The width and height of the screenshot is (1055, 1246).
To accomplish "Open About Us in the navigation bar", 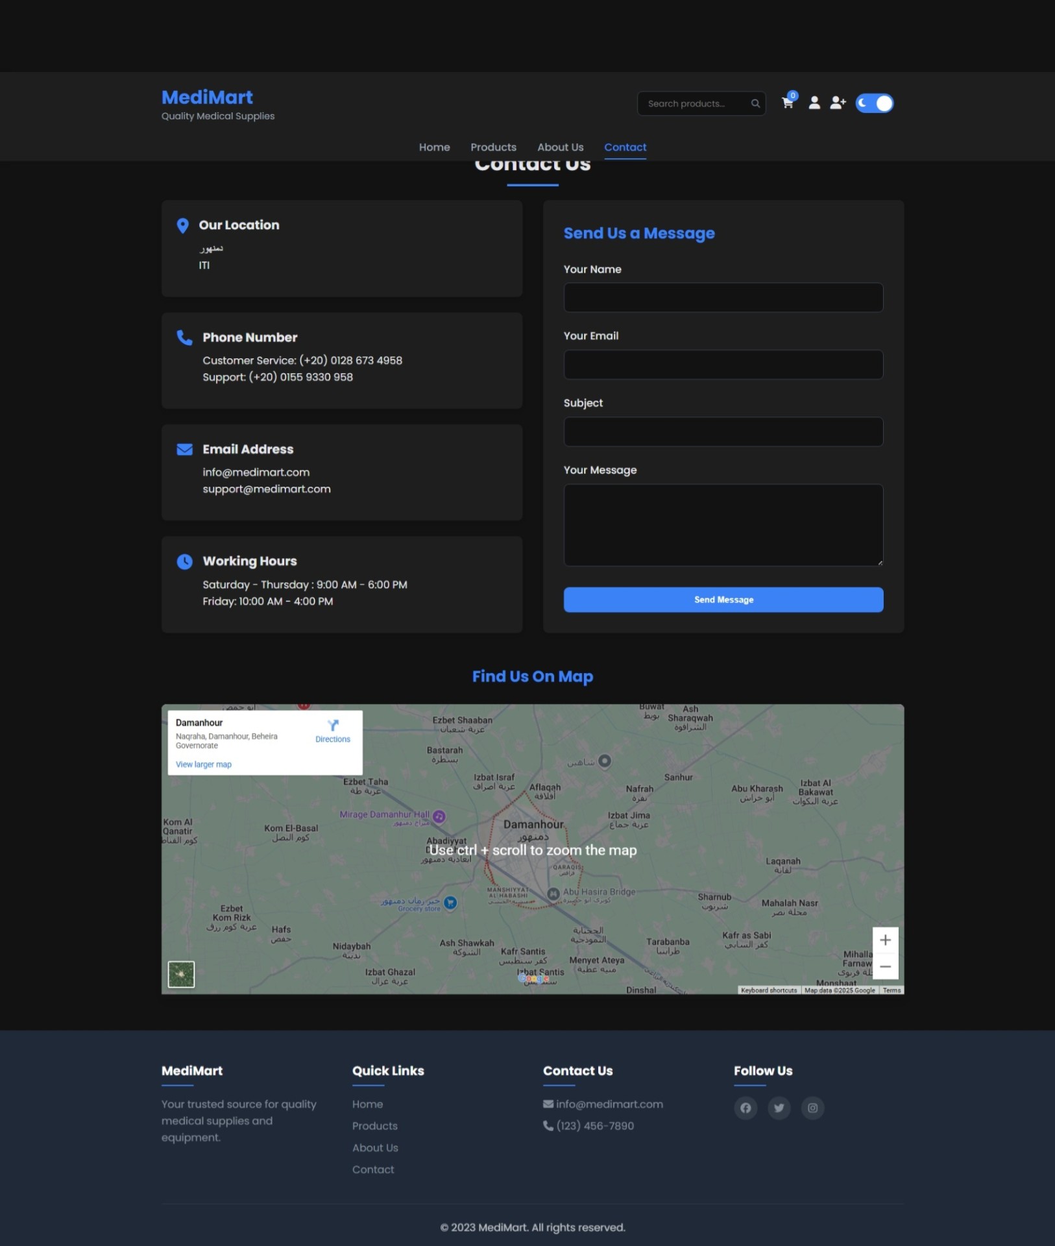I will coord(560,147).
